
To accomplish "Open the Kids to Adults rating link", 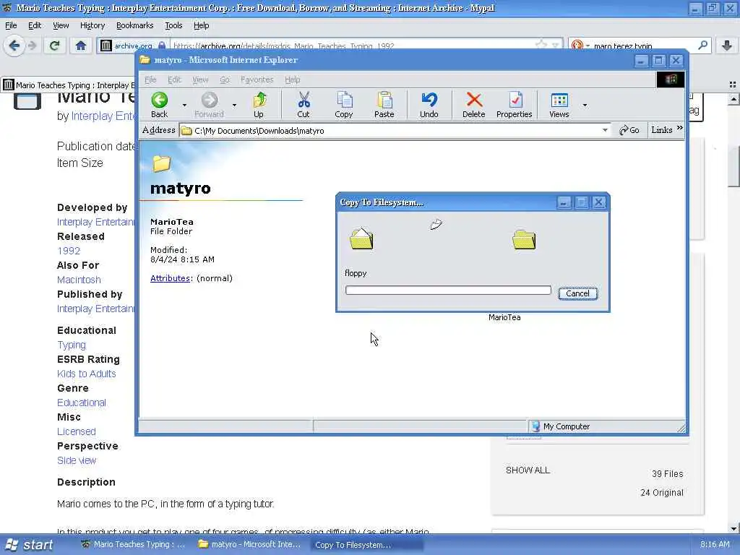I will click(x=87, y=374).
